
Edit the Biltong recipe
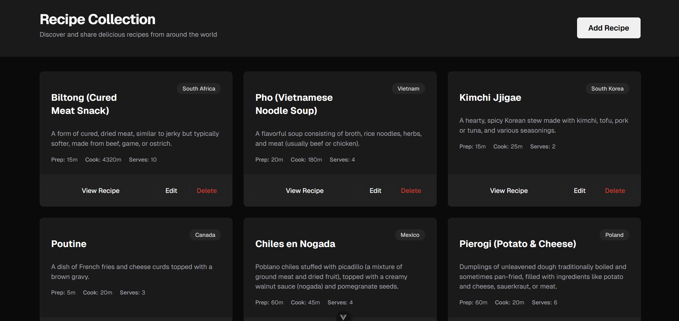[171, 191]
